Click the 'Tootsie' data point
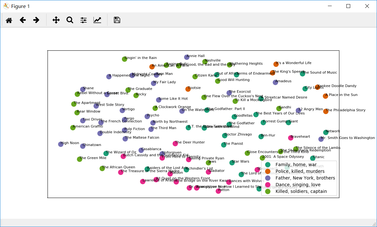 188,89
